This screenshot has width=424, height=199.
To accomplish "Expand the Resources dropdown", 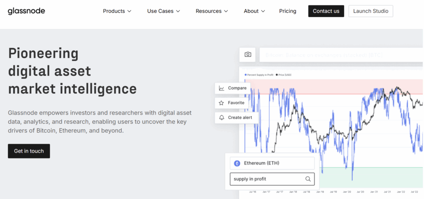I will (x=212, y=11).
